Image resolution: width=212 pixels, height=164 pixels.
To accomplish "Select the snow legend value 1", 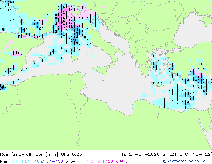I will coord(88,161).
